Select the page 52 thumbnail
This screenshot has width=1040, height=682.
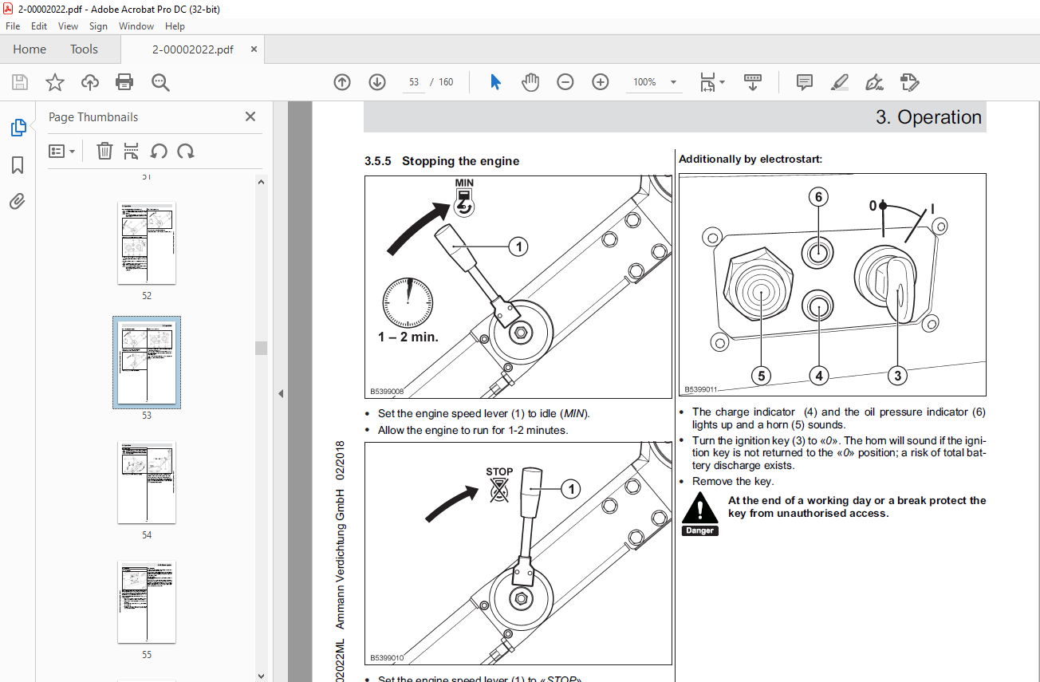(x=147, y=242)
